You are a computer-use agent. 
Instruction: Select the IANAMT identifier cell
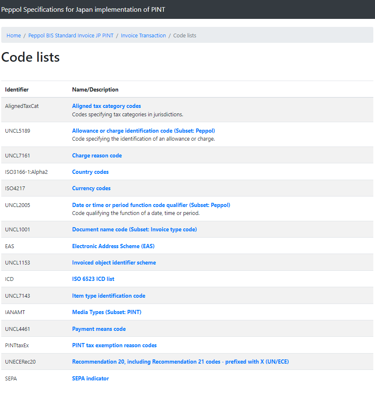click(x=15, y=312)
